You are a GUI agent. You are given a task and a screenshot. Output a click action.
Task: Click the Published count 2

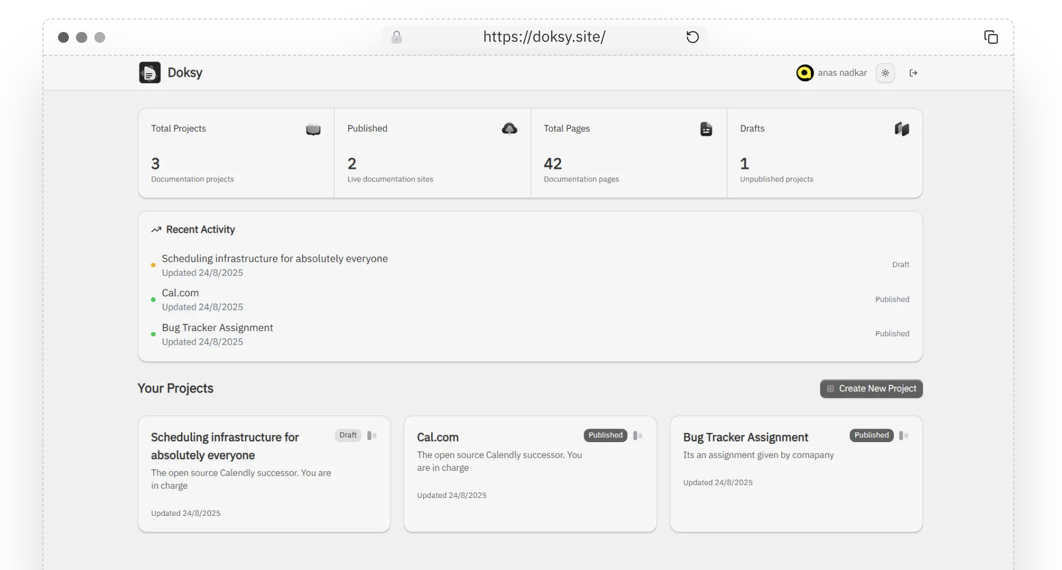coord(352,164)
